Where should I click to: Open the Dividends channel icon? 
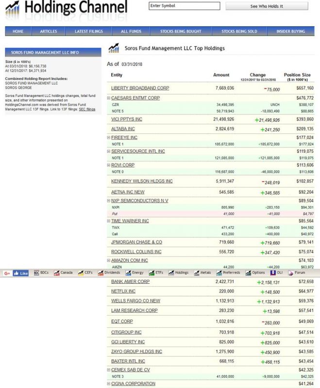[x=100, y=273]
